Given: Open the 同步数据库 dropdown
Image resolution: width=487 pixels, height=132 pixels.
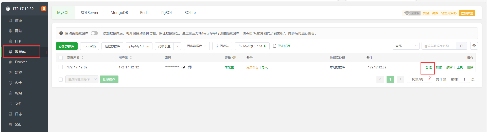Looking at the screenshot, I should point(197,46).
